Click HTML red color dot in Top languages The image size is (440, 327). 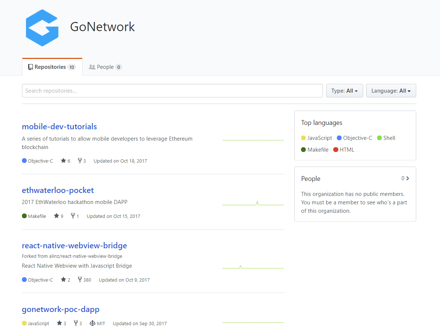[336, 150]
